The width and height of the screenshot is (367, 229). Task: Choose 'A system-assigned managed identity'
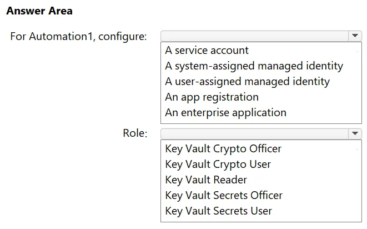[254, 66]
